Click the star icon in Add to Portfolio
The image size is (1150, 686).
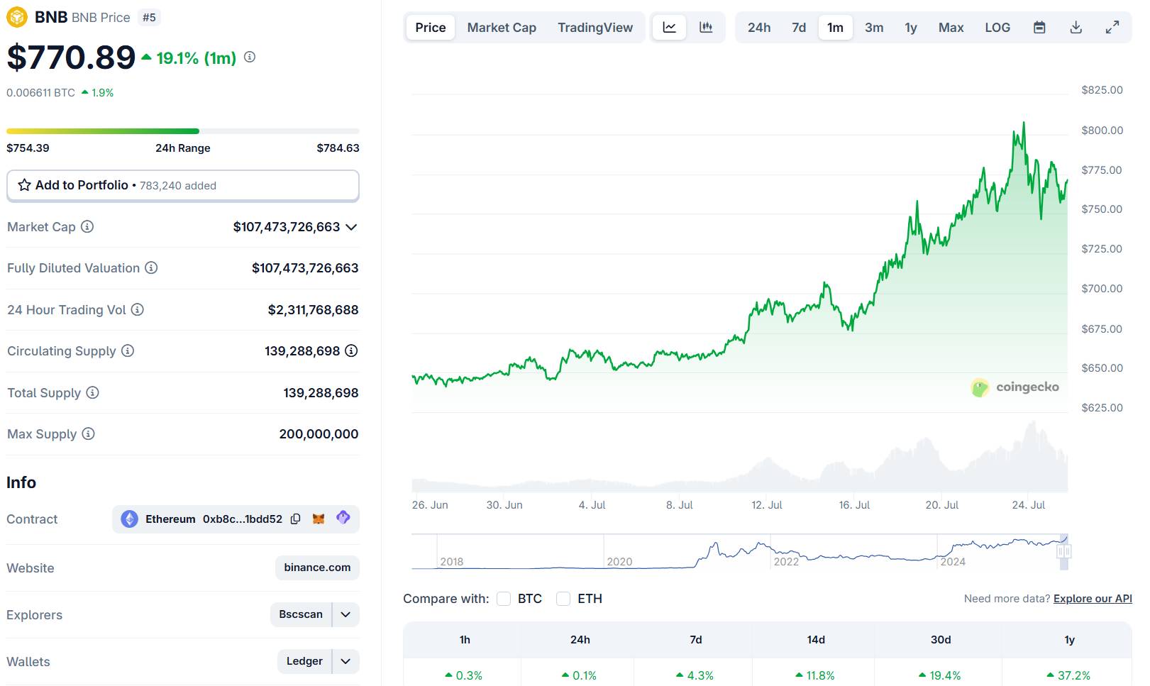click(24, 185)
